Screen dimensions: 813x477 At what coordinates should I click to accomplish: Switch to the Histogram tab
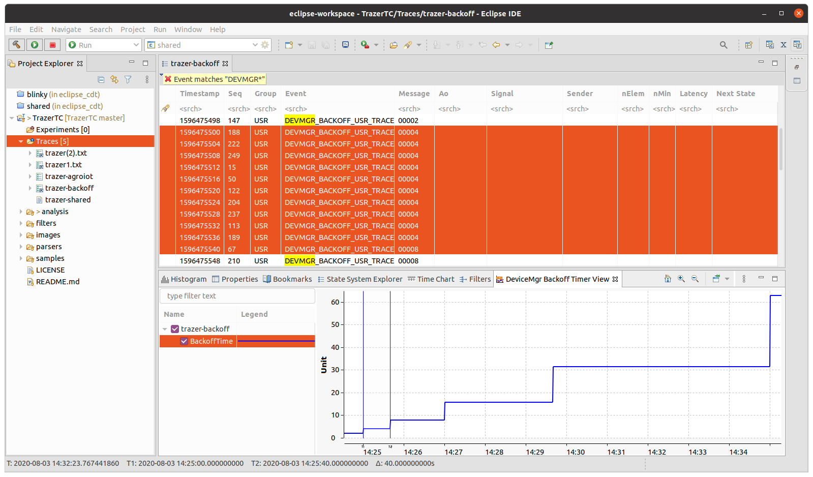point(184,279)
